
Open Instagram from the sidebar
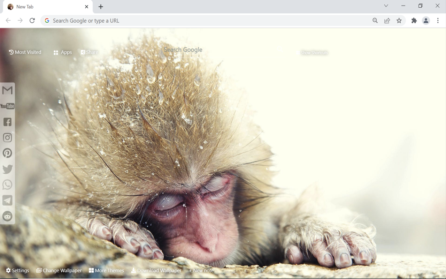(7, 137)
